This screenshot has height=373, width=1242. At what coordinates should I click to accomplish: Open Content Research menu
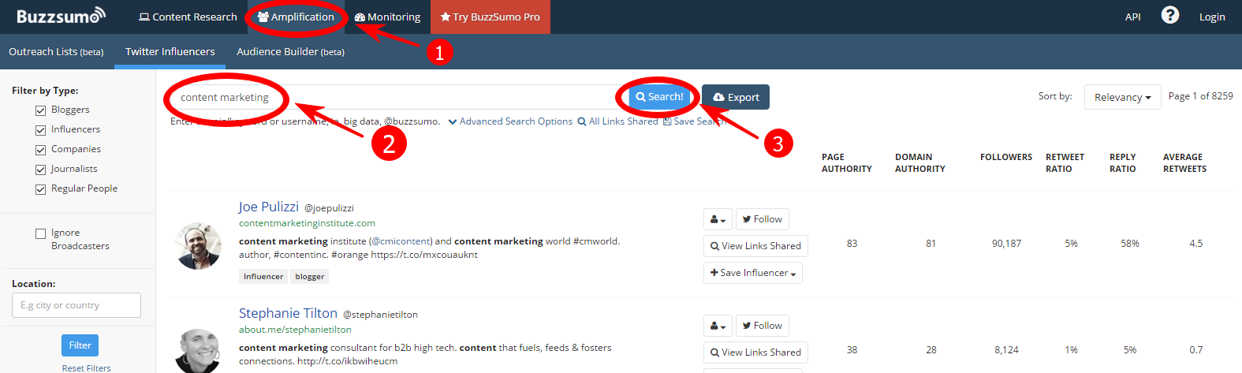point(188,17)
